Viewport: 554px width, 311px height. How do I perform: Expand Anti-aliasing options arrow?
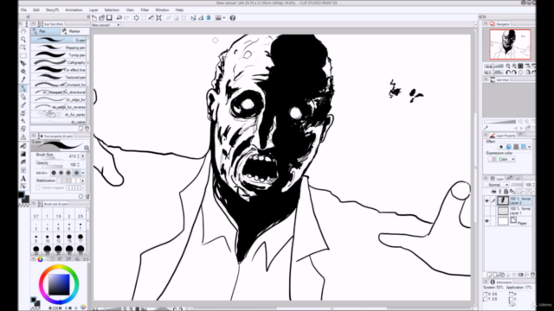(83, 173)
